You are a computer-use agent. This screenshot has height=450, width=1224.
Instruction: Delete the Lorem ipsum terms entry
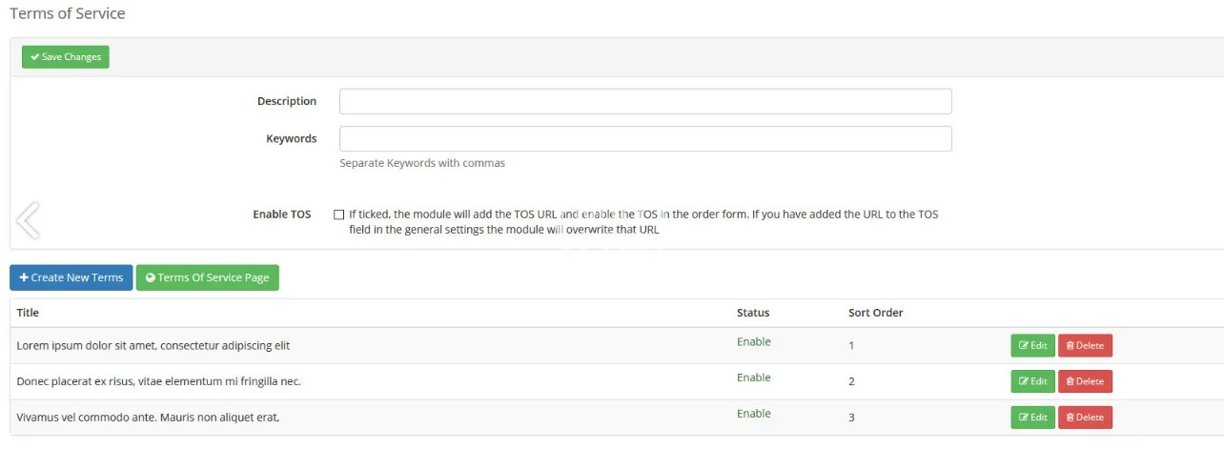1085,345
